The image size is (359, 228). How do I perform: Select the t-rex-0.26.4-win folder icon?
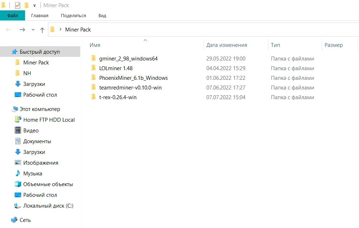(x=94, y=97)
